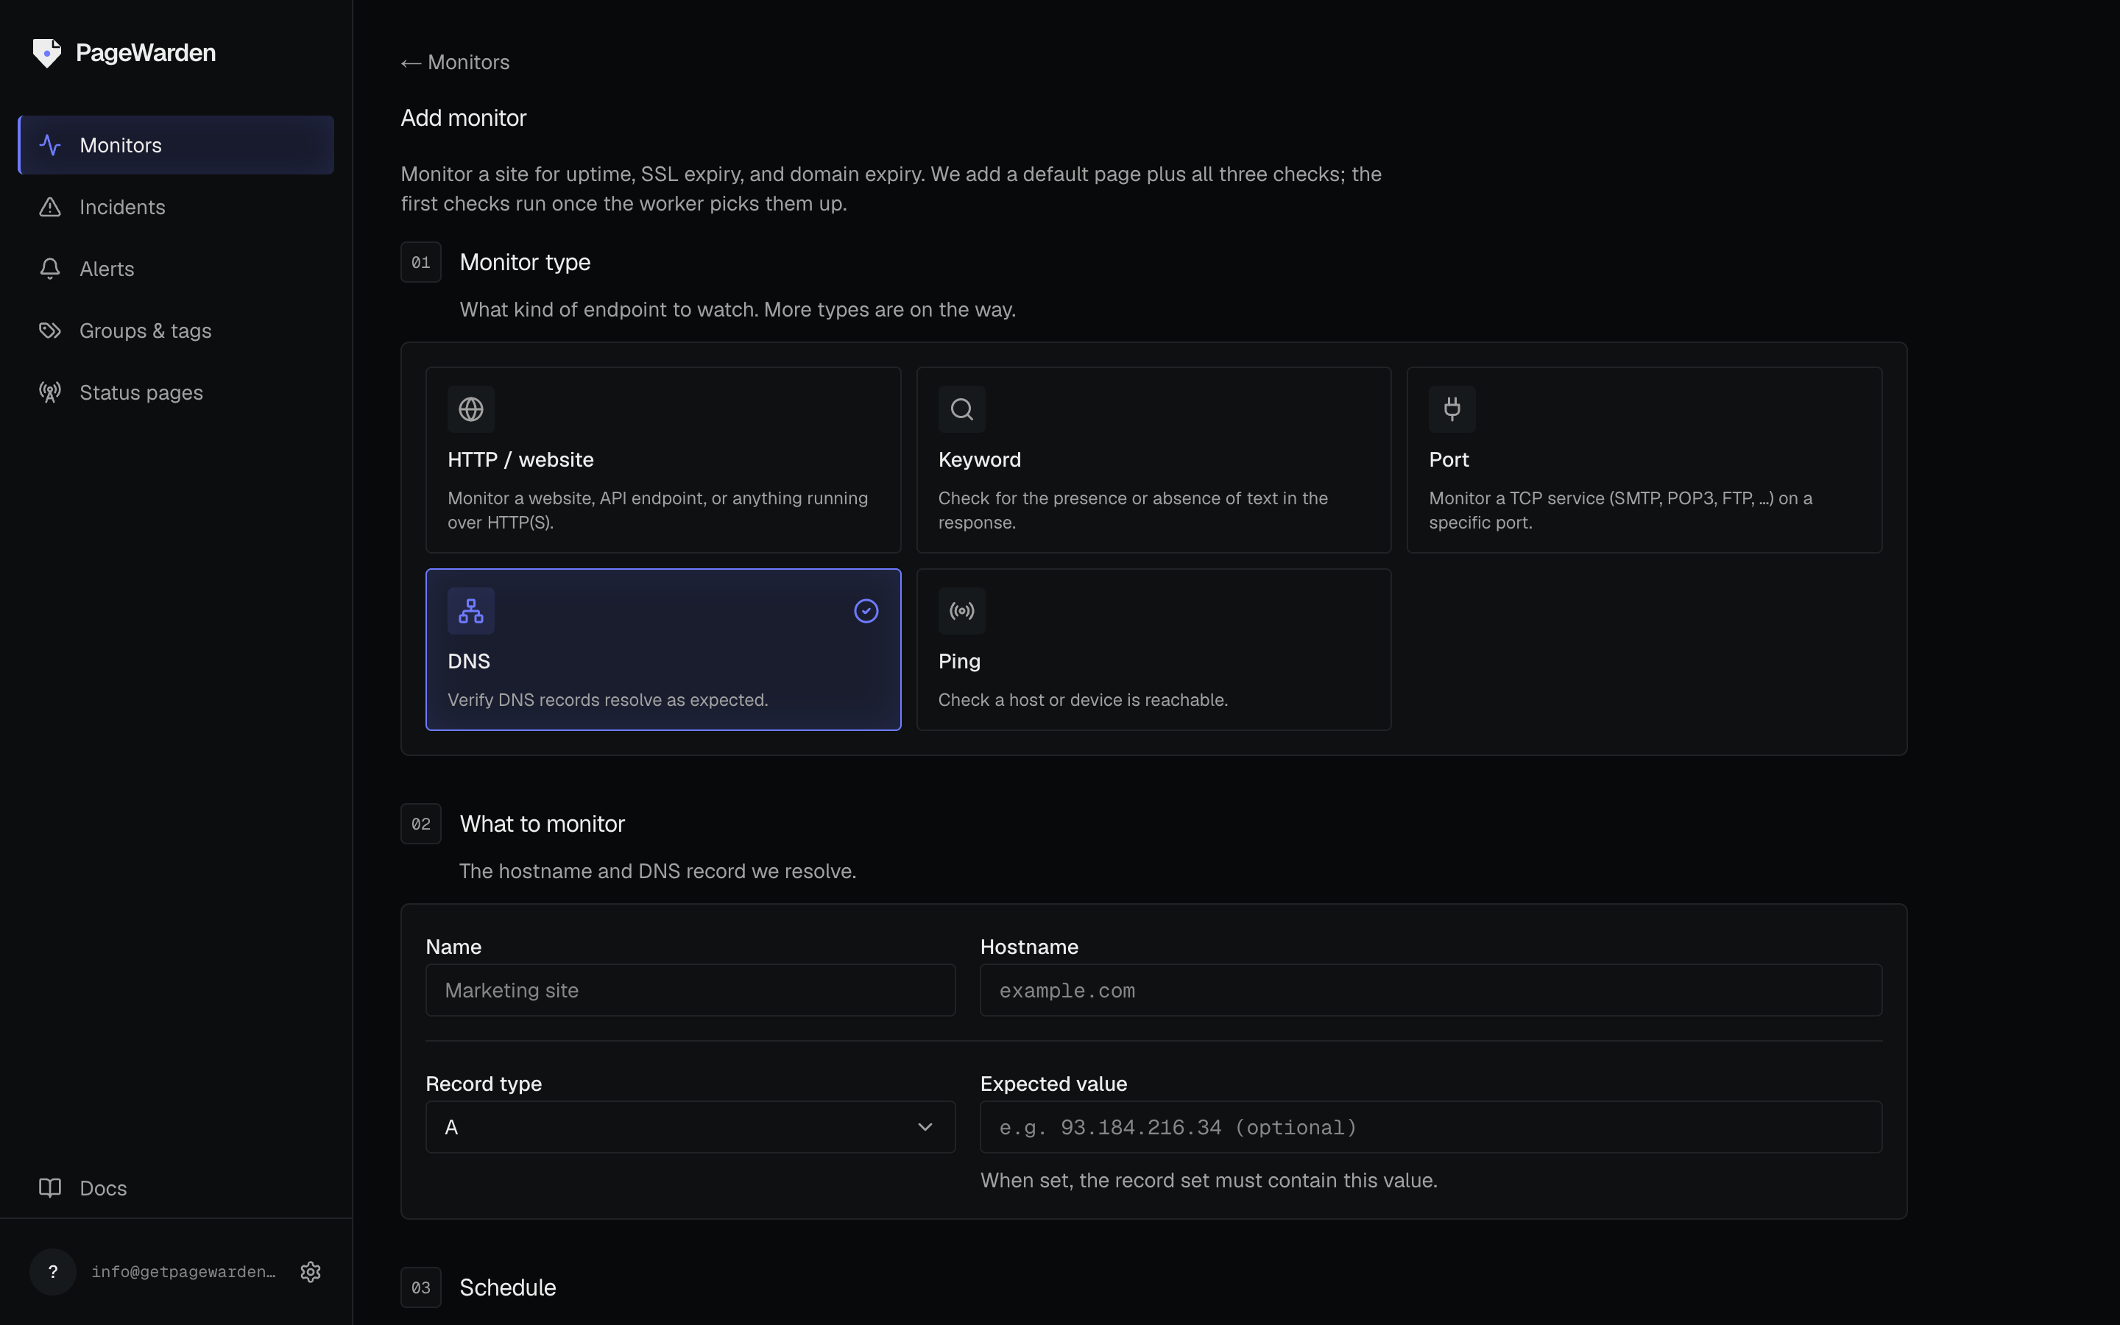2120x1325 pixels.
Task: Open the Record type dropdown
Action: pyautogui.click(x=690, y=1127)
